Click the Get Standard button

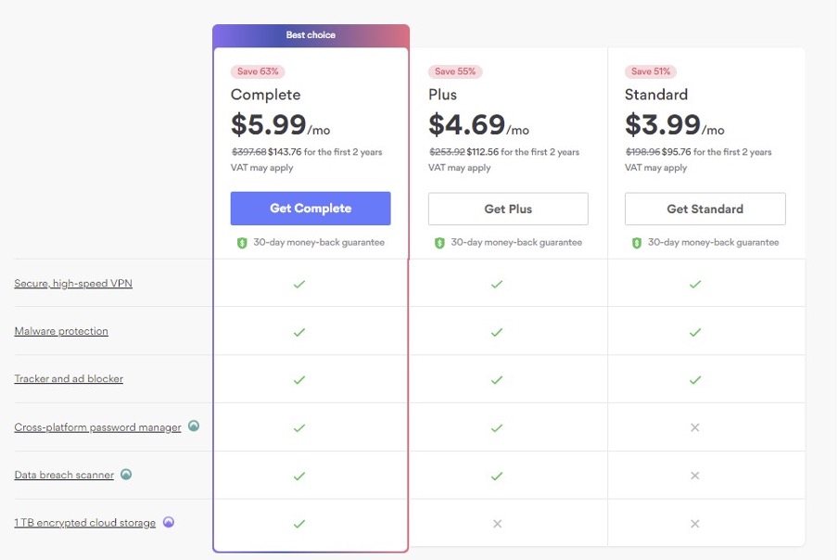tap(705, 208)
